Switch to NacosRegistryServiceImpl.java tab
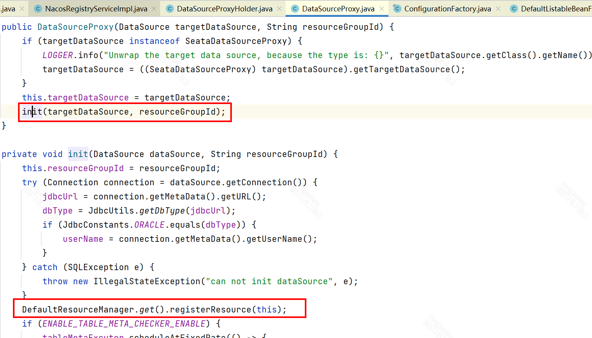The image size is (592, 338). (x=96, y=9)
